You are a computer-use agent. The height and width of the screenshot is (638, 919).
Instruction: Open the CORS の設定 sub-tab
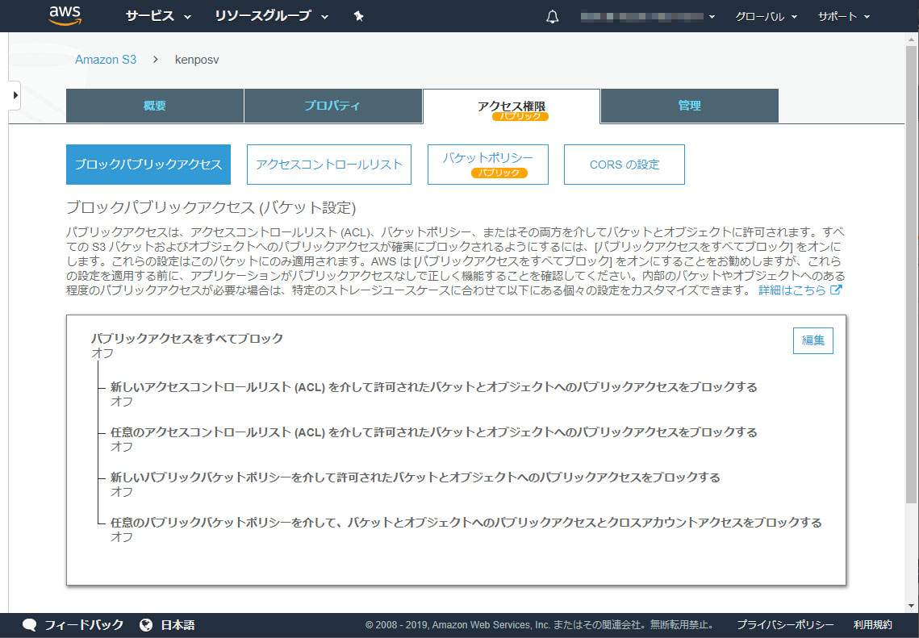[625, 165]
